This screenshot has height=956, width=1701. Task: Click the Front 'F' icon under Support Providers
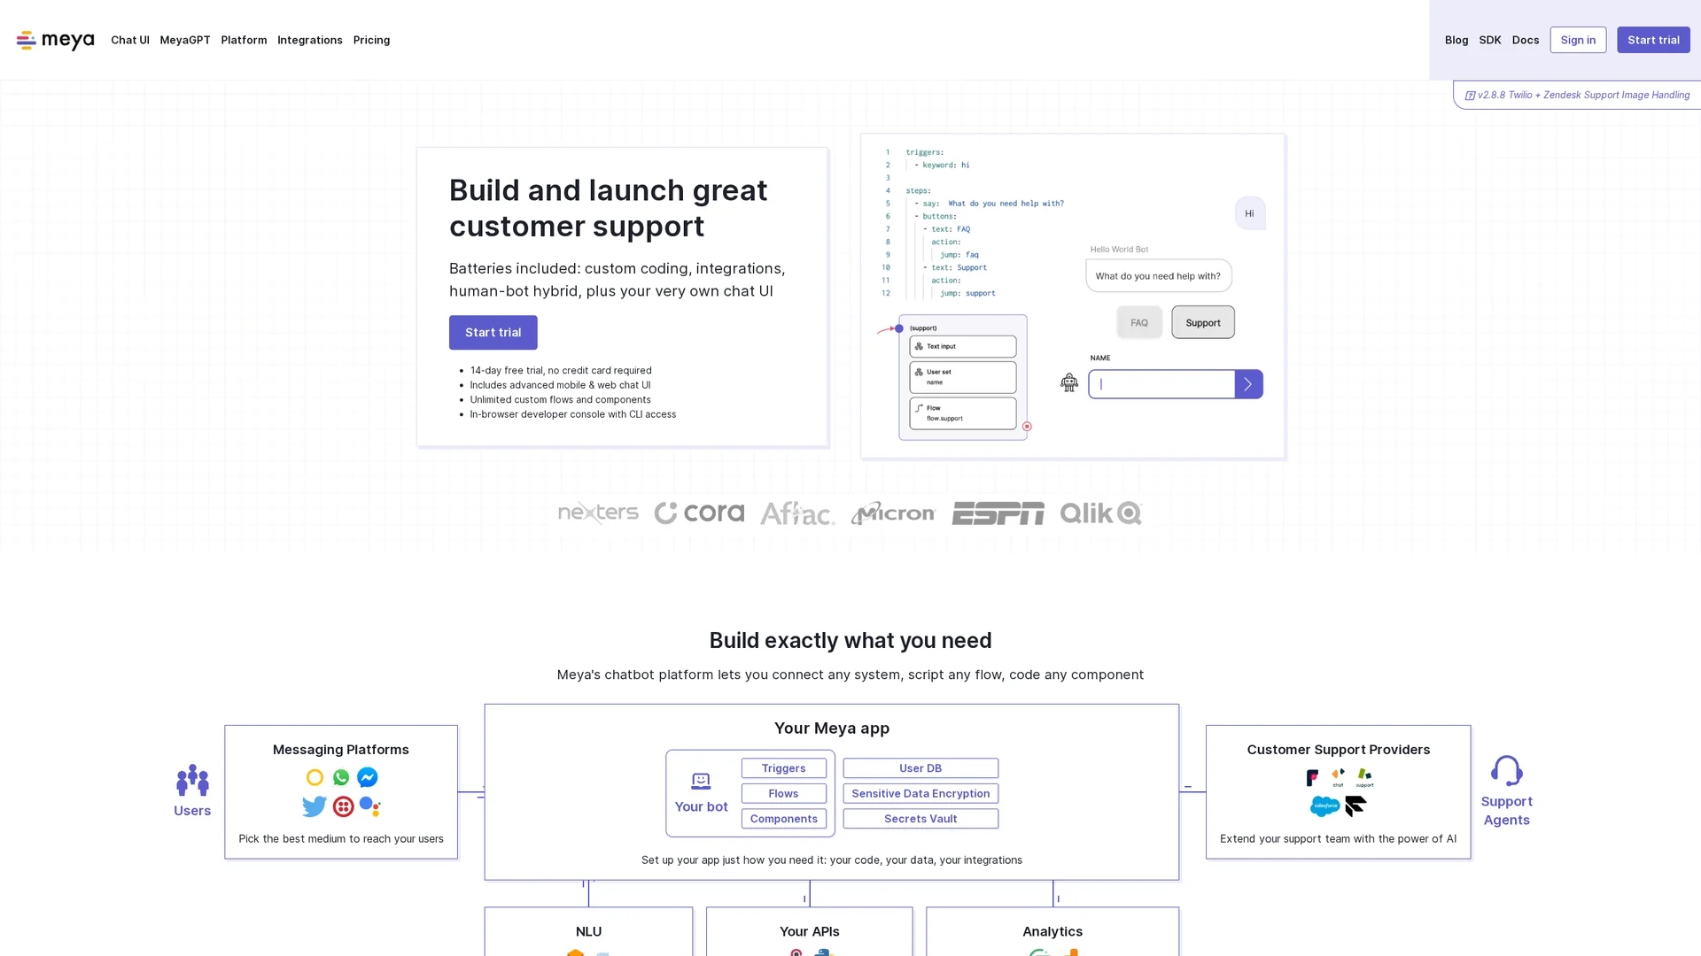point(1312,778)
